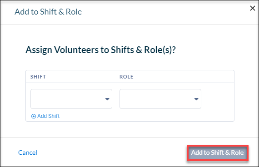Choose a role from the second combo box
The height and width of the screenshot is (167, 259).
(x=160, y=99)
